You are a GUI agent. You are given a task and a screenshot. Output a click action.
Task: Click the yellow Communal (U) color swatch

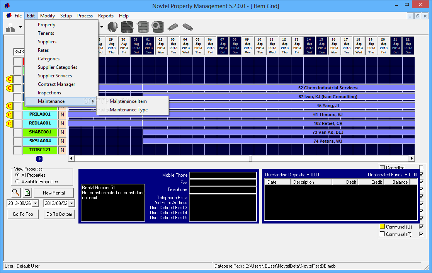(382, 226)
